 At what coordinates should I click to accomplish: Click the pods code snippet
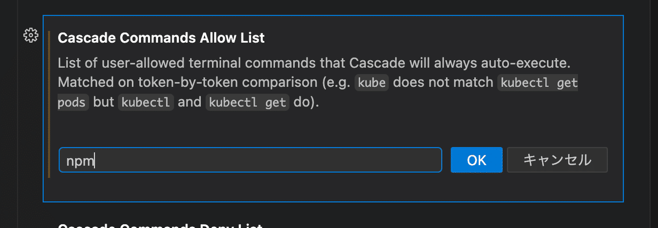pos(73,102)
